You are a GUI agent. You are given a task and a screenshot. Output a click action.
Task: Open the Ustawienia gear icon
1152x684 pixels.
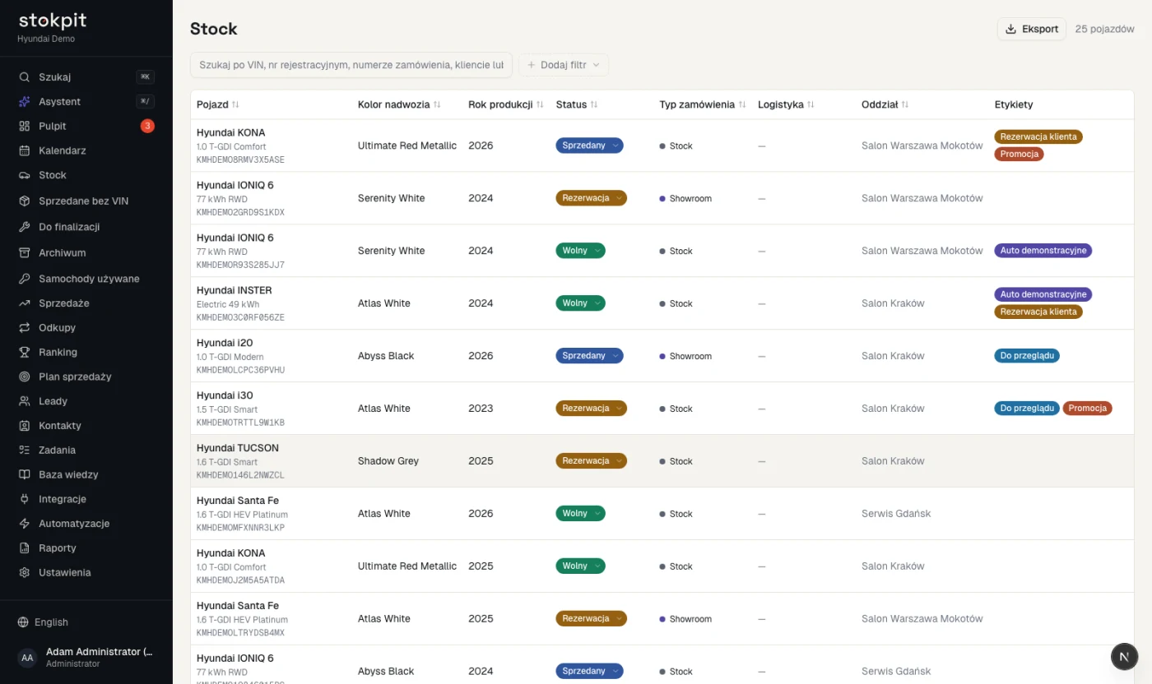[24, 573]
